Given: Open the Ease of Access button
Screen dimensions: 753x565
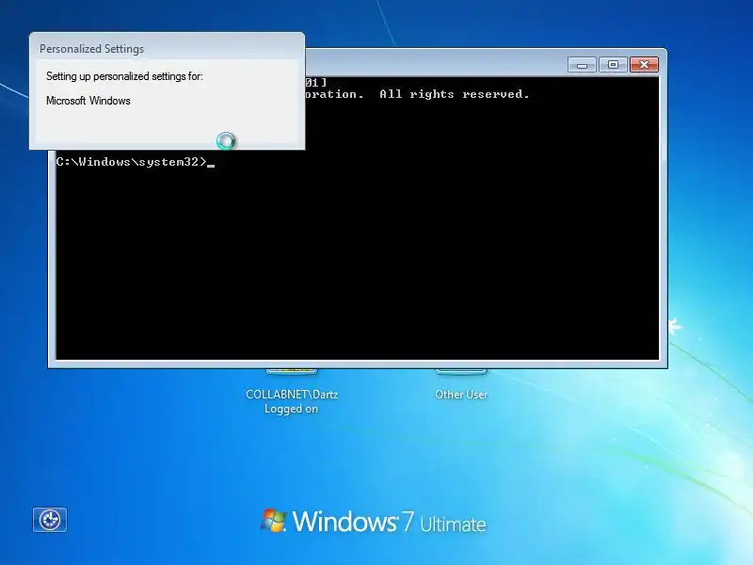Looking at the screenshot, I should click(x=50, y=520).
